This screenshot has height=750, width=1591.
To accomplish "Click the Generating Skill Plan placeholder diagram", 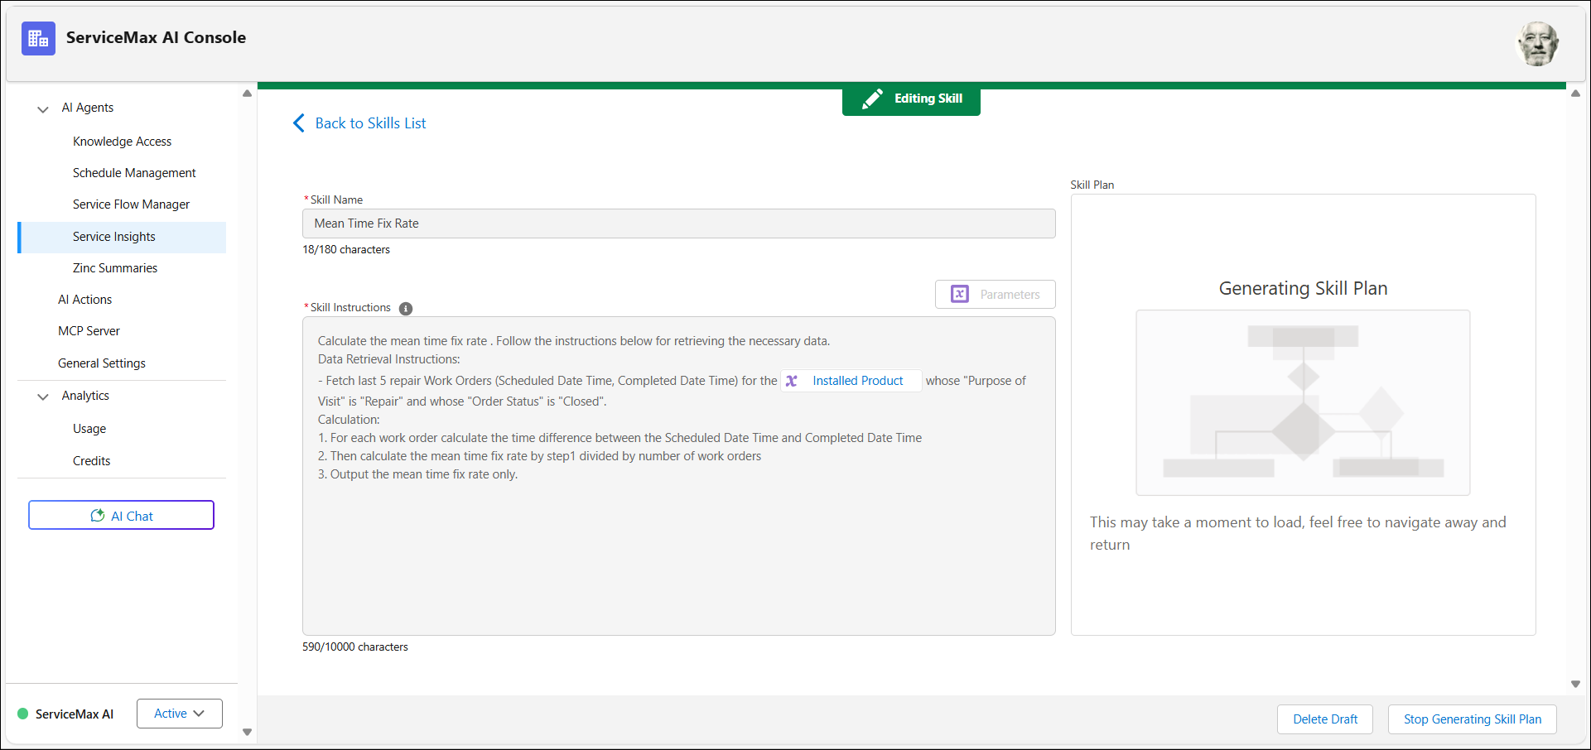I will [x=1303, y=402].
